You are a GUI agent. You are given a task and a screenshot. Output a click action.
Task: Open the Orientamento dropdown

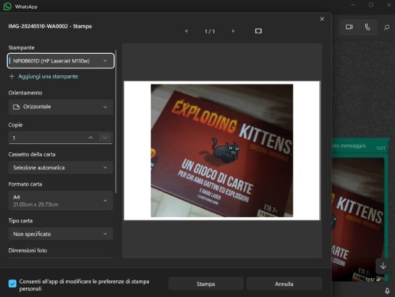pos(60,107)
